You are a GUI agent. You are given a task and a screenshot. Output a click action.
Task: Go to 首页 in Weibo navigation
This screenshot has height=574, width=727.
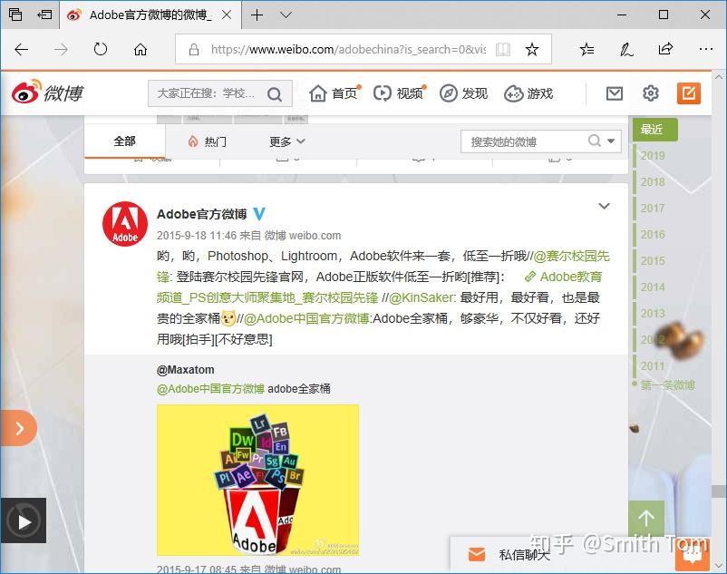[334, 93]
